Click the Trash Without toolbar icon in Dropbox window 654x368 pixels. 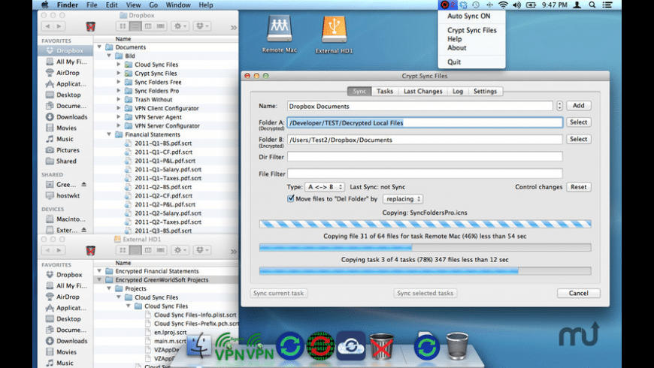coord(90,26)
